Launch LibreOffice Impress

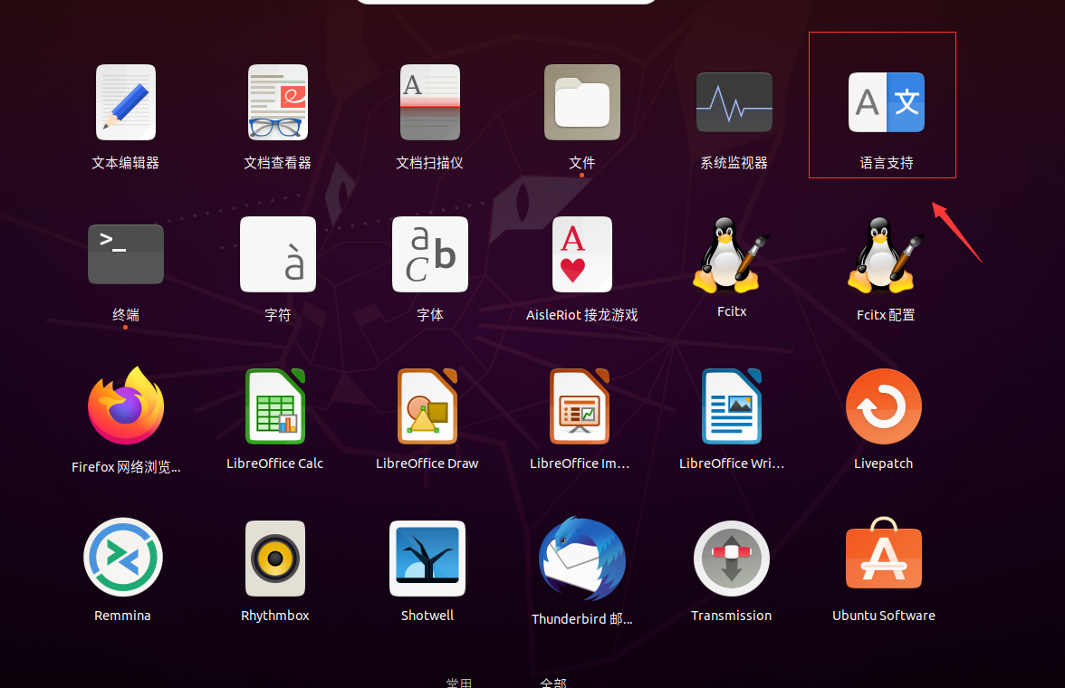coord(580,406)
